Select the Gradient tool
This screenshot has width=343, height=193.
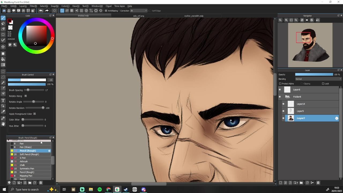point(3,65)
